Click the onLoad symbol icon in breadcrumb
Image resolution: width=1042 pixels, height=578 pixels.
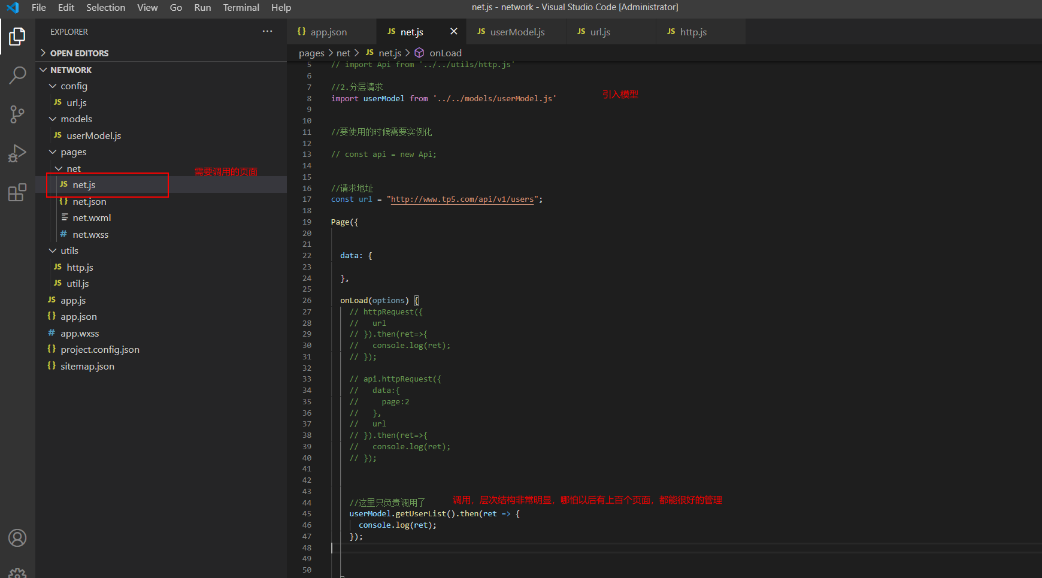[420, 53]
